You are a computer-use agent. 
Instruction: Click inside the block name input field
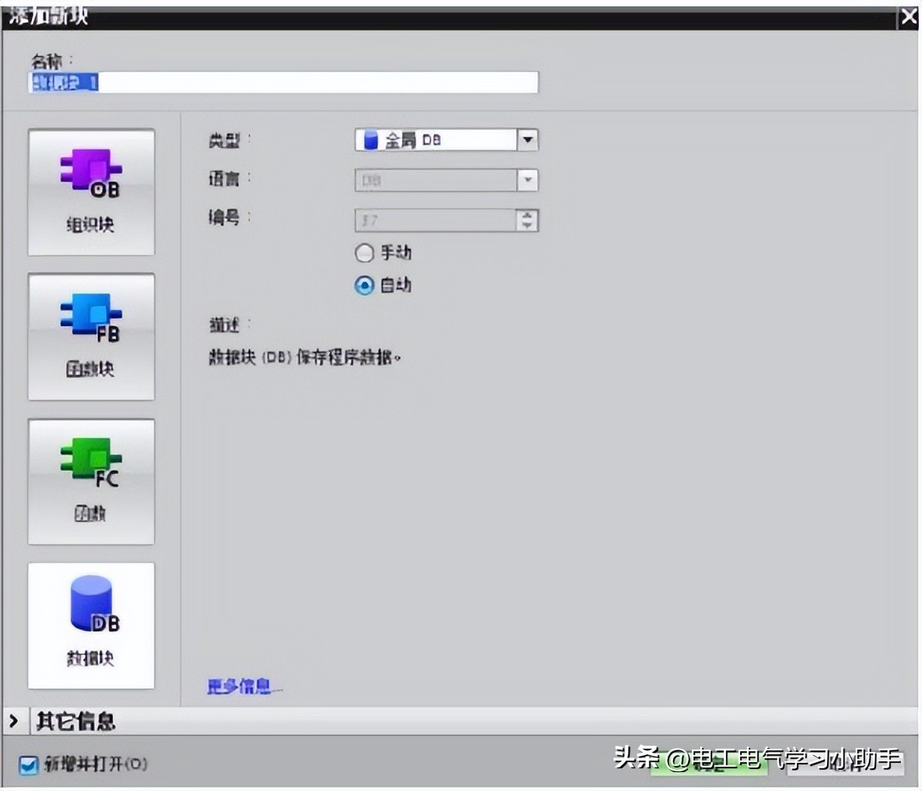[x=283, y=82]
